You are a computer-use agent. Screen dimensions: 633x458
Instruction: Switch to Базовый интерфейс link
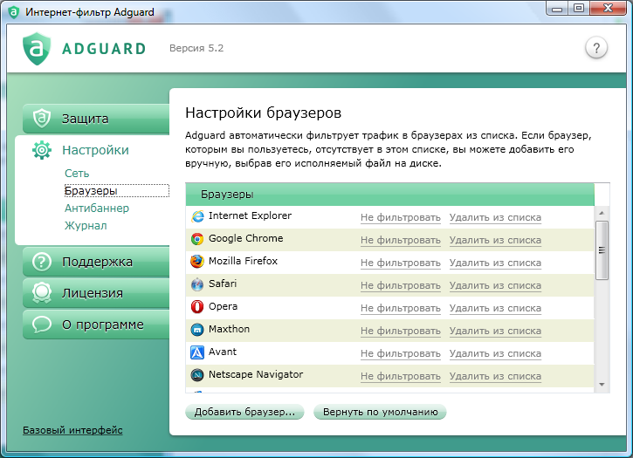point(72,430)
